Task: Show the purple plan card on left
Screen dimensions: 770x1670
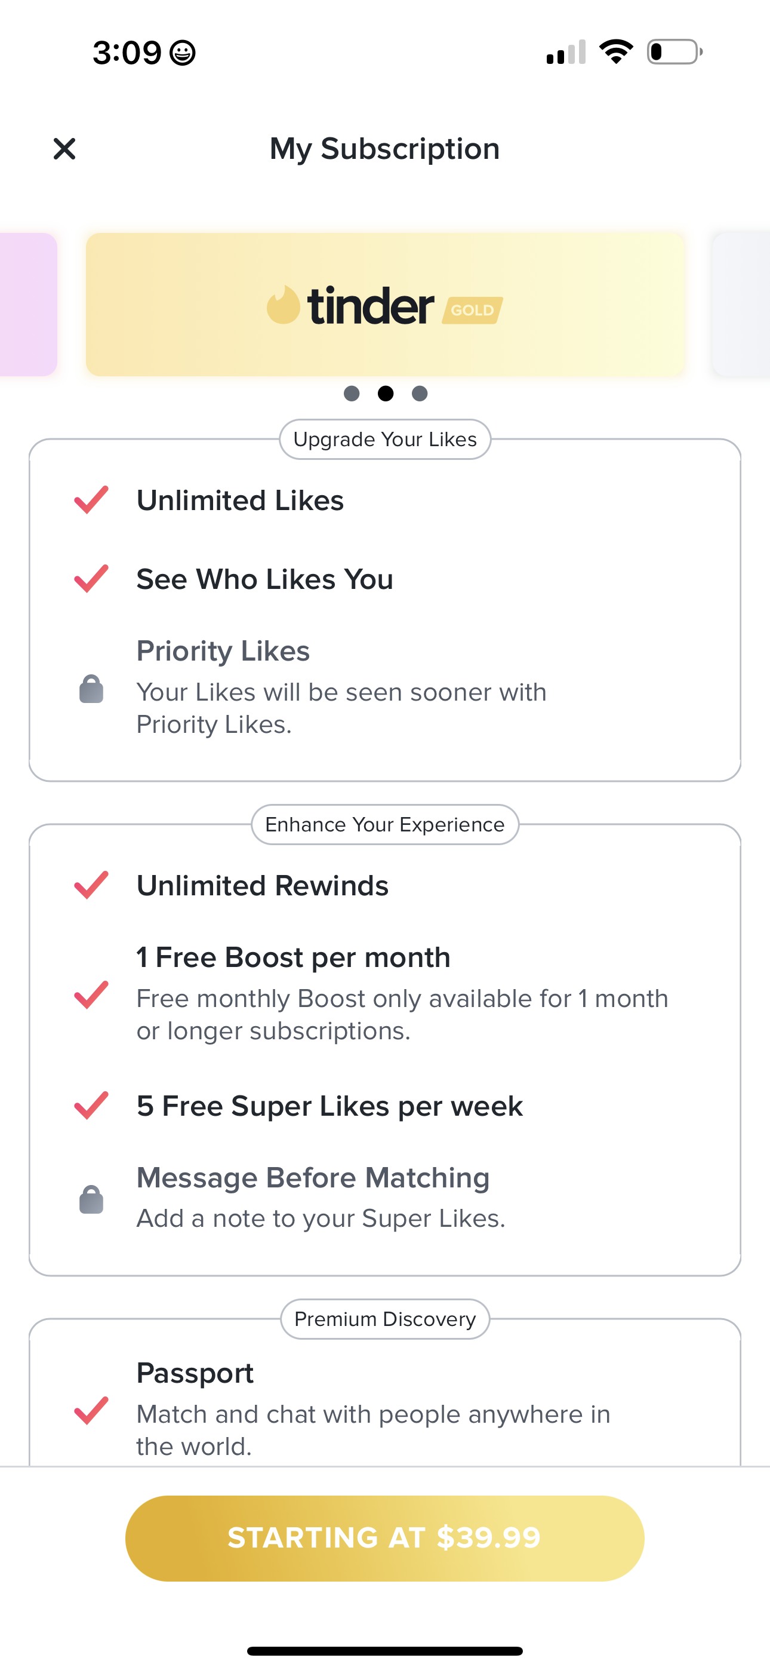Action: tap(27, 305)
